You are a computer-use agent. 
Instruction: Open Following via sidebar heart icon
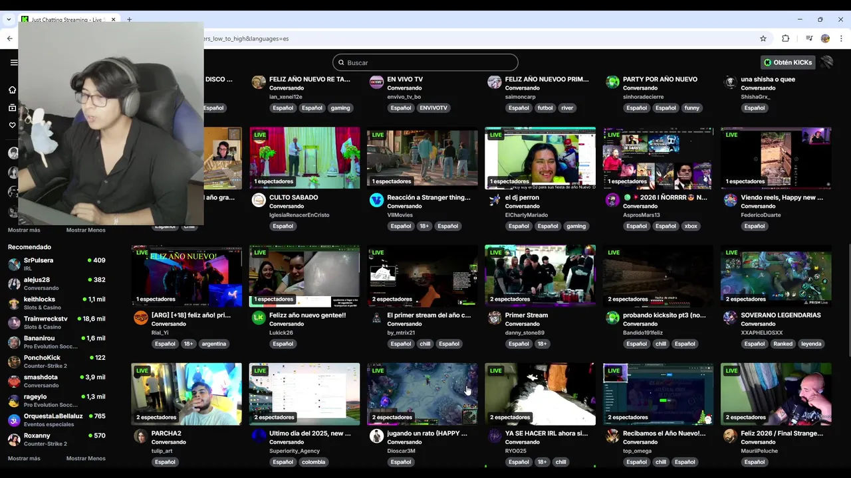coord(12,125)
